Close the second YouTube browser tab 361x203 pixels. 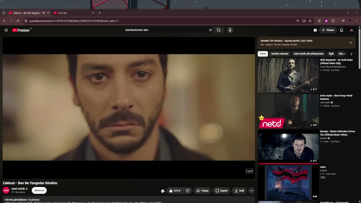93,13
